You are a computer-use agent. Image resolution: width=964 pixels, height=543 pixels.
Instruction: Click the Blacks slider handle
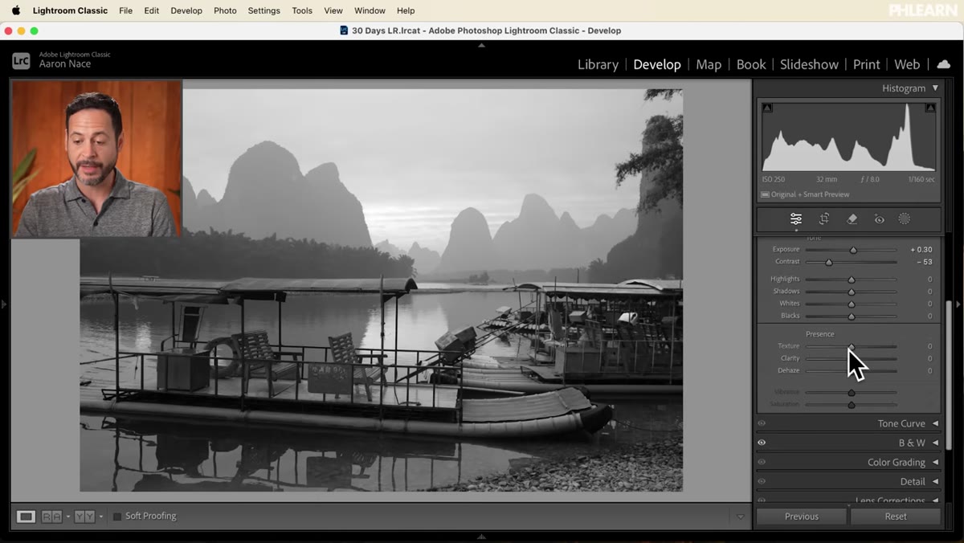851,316
